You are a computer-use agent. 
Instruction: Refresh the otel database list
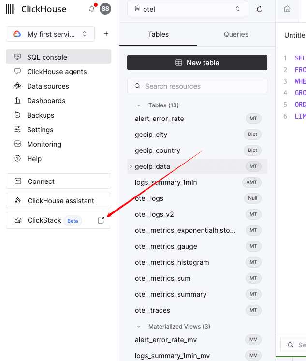(260, 9)
